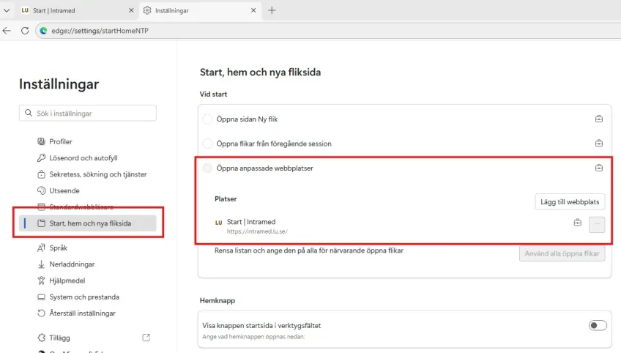
Task: Open Utseende settings section
Action: click(x=64, y=190)
